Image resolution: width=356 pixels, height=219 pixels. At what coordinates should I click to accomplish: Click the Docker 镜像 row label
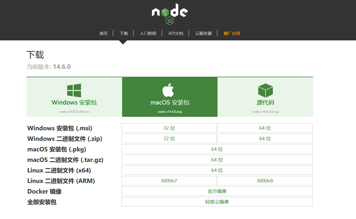[x=44, y=191]
